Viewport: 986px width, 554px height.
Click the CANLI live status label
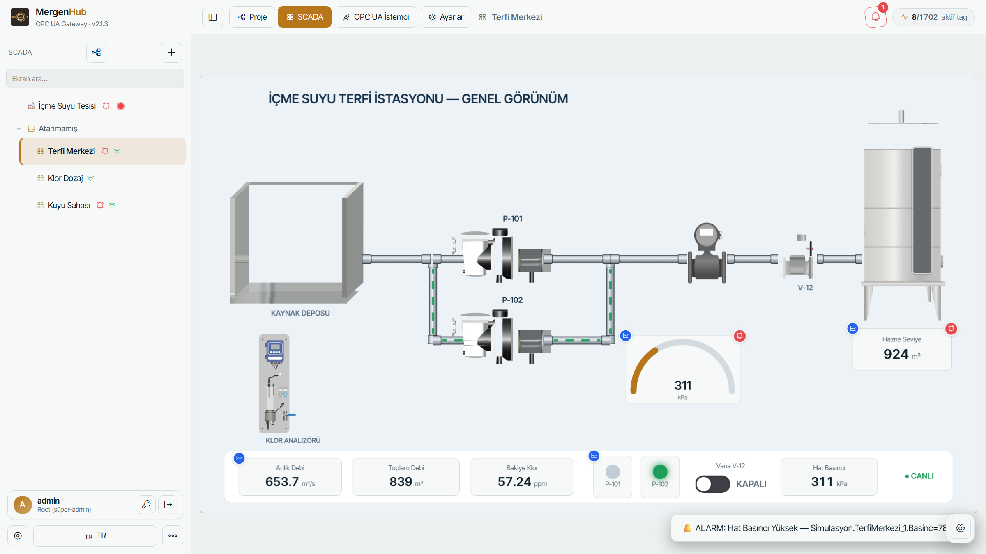click(x=919, y=476)
